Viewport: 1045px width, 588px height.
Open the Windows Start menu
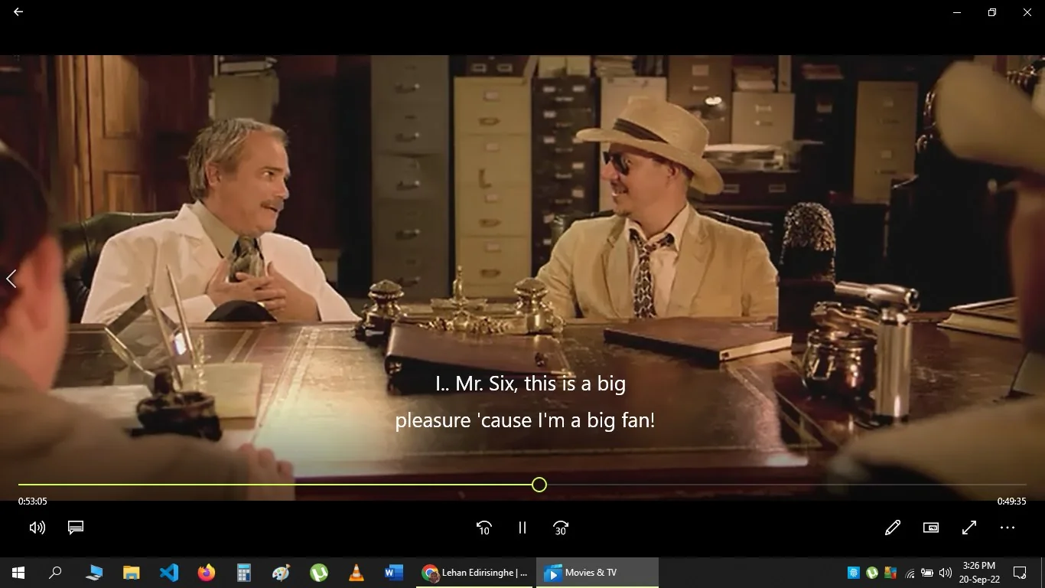pos(18,573)
